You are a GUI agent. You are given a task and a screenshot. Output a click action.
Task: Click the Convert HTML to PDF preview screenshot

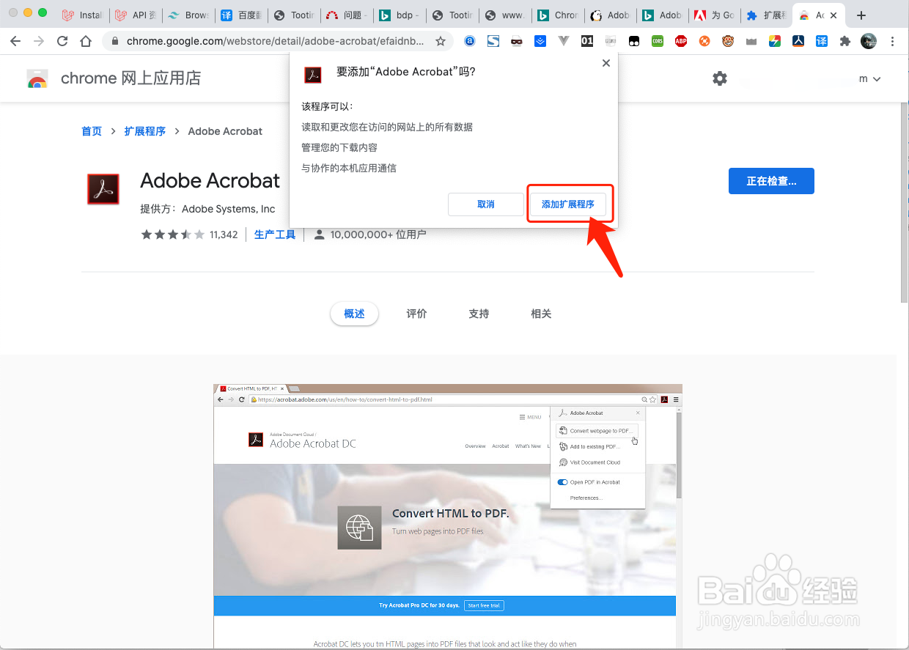(x=448, y=517)
